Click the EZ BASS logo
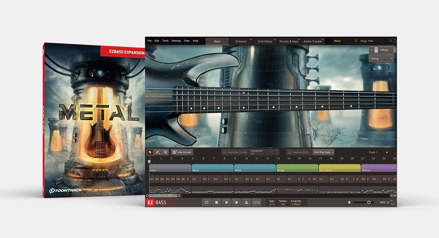The height and width of the screenshot is (238, 439). pos(156,203)
